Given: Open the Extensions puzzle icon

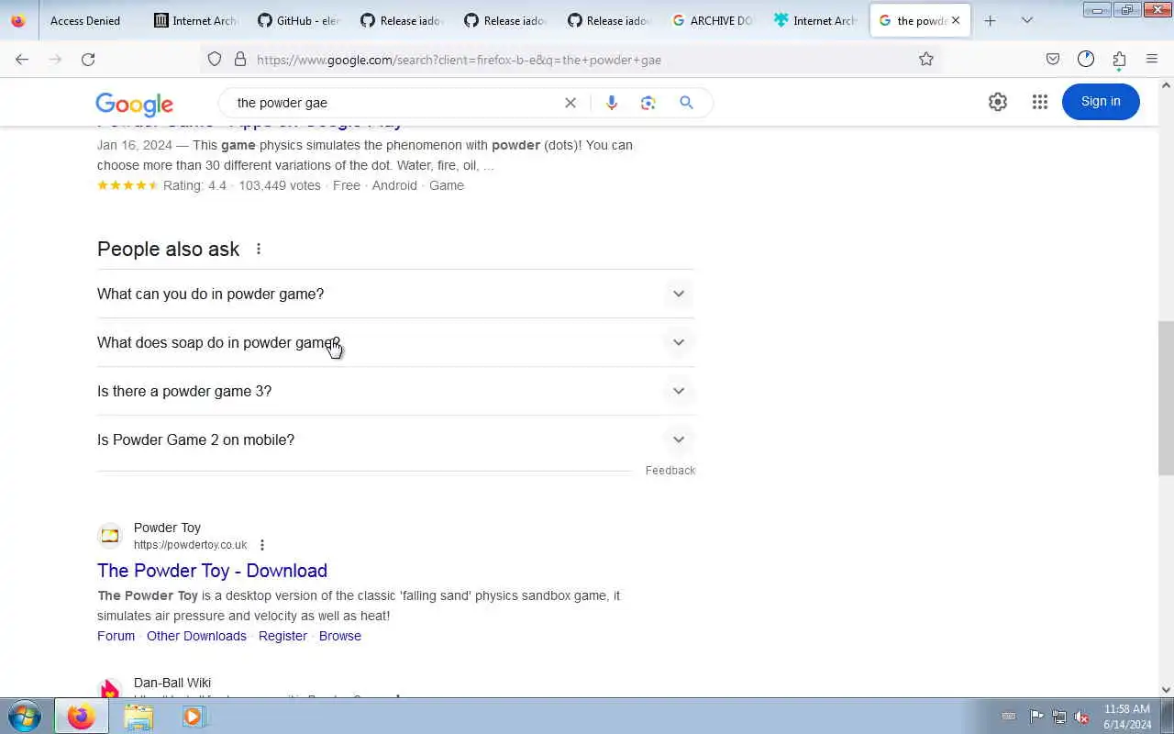Looking at the screenshot, I should coord(1119,59).
